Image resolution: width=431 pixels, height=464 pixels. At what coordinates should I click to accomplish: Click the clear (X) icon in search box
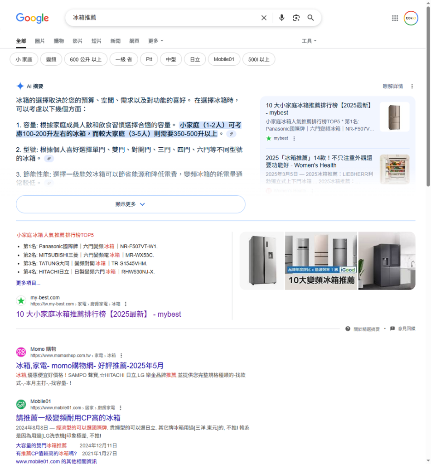coord(264,18)
